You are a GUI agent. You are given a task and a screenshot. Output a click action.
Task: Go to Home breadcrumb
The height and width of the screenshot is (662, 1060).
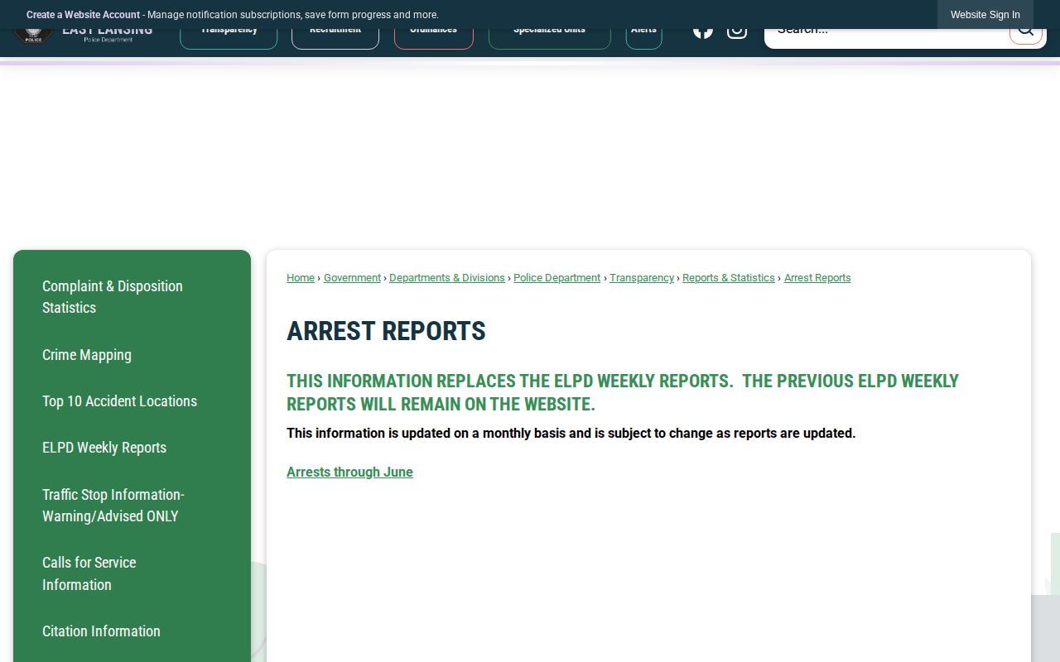(x=301, y=278)
